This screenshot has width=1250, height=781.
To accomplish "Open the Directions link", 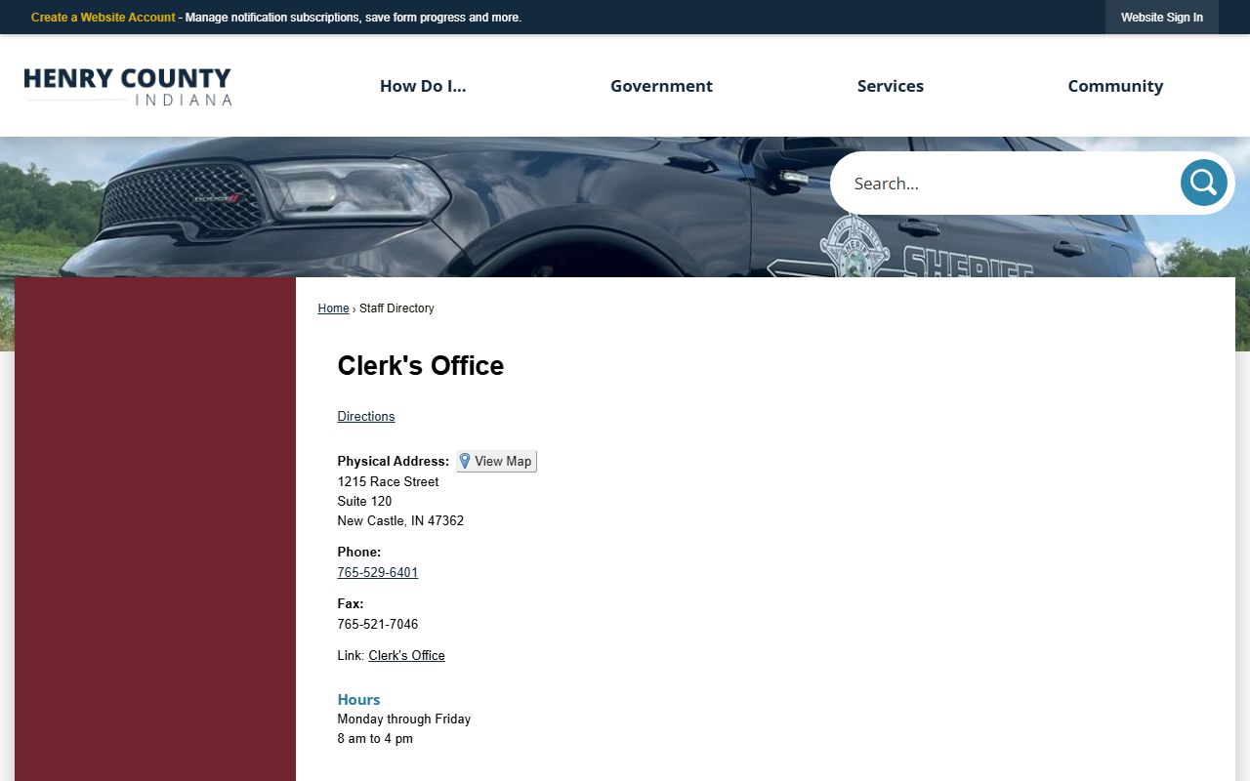I will [x=366, y=417].
